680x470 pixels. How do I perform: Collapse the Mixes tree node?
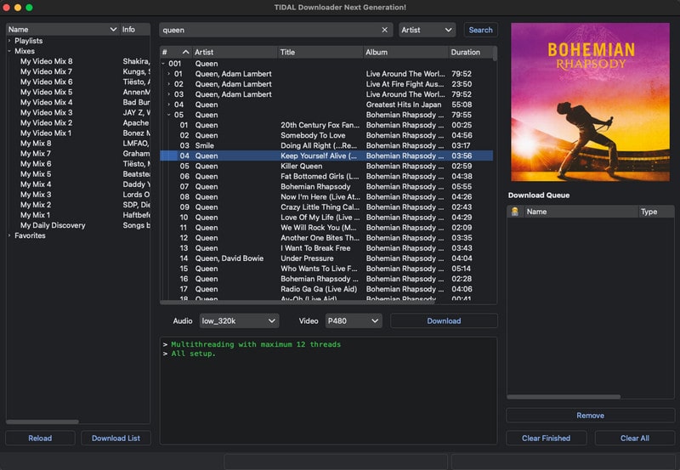[9, 51]
